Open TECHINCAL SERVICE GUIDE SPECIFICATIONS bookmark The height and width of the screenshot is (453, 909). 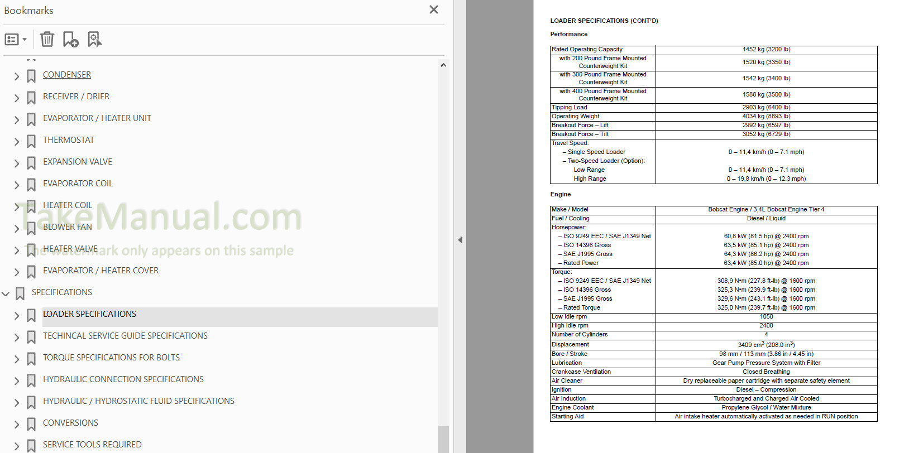point(125,336)
